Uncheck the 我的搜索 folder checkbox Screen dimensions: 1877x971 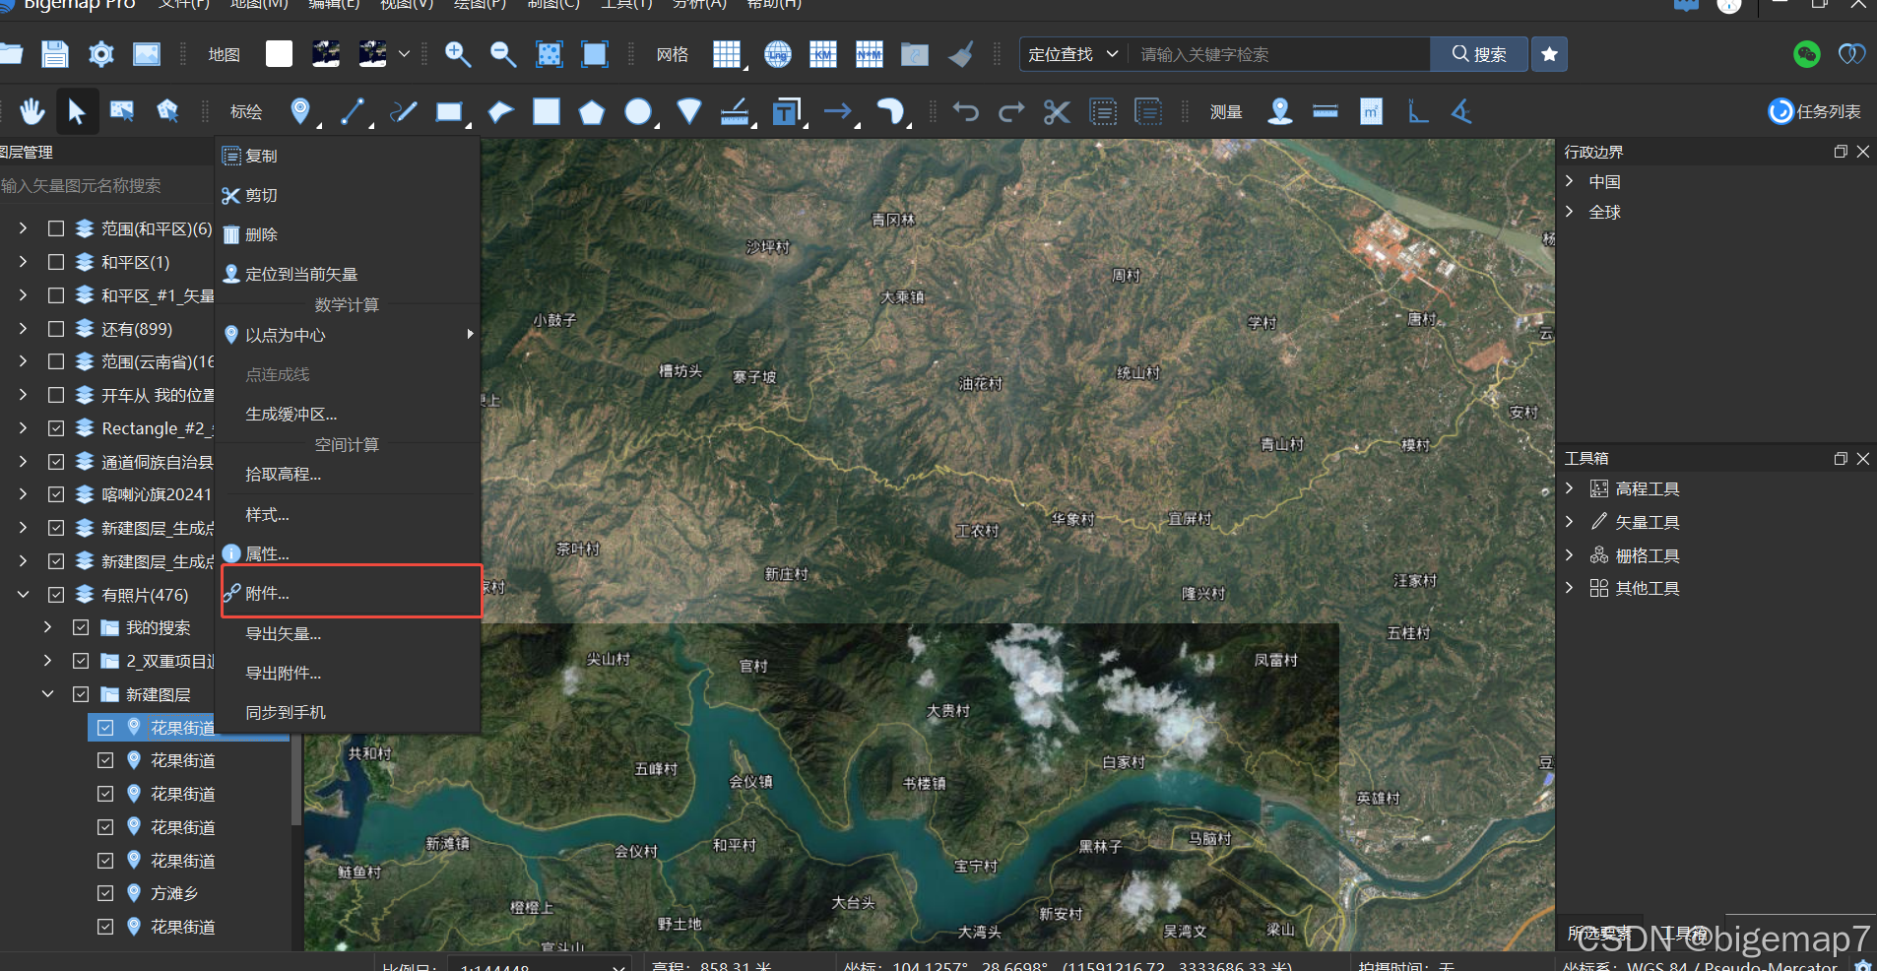point(81,627)
